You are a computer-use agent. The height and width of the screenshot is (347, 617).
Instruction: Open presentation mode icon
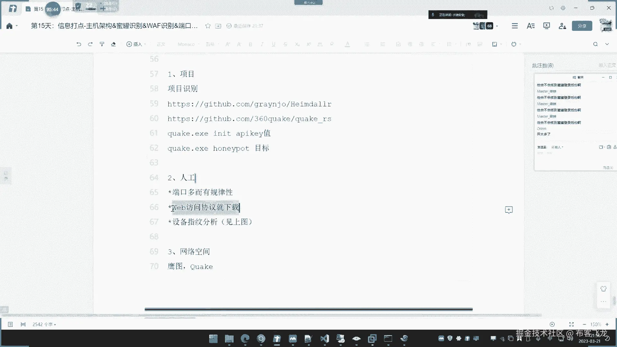[x=547, y=26]
